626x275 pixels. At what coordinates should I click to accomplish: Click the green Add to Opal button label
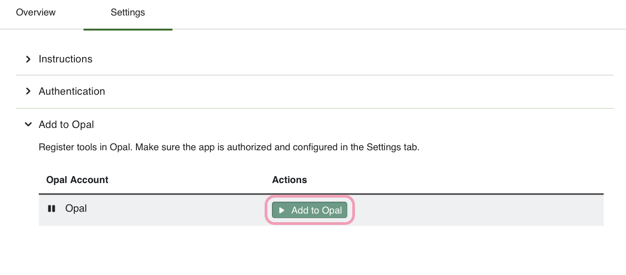(x=317, y=210)
